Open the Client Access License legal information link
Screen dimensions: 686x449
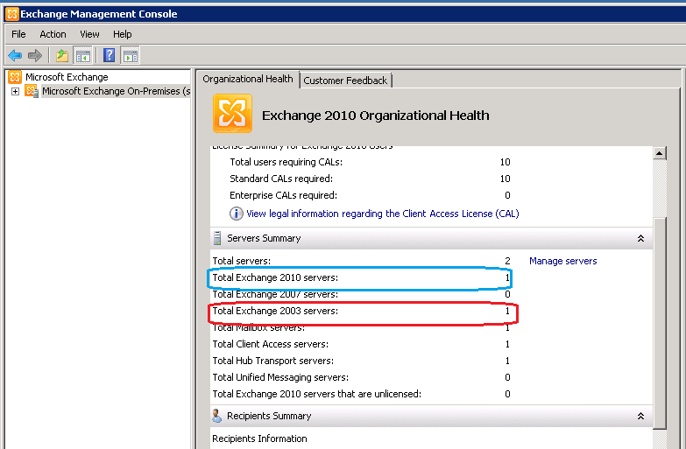click(382, 214)
